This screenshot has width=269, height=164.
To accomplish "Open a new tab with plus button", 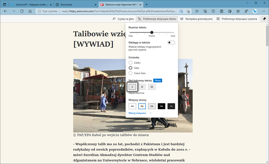I will (x=146, y=4).
